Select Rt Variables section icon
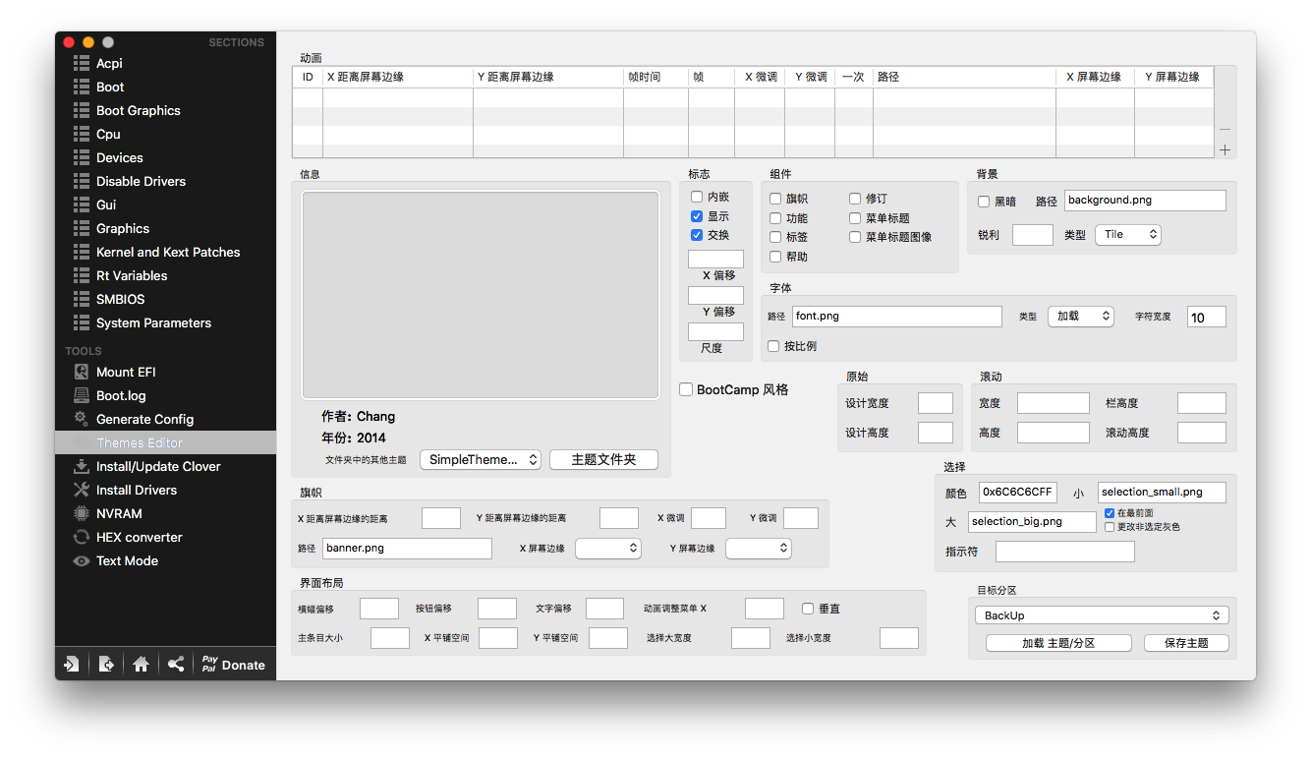Screen dimensions: 1311x759 (x=82, y=275)
